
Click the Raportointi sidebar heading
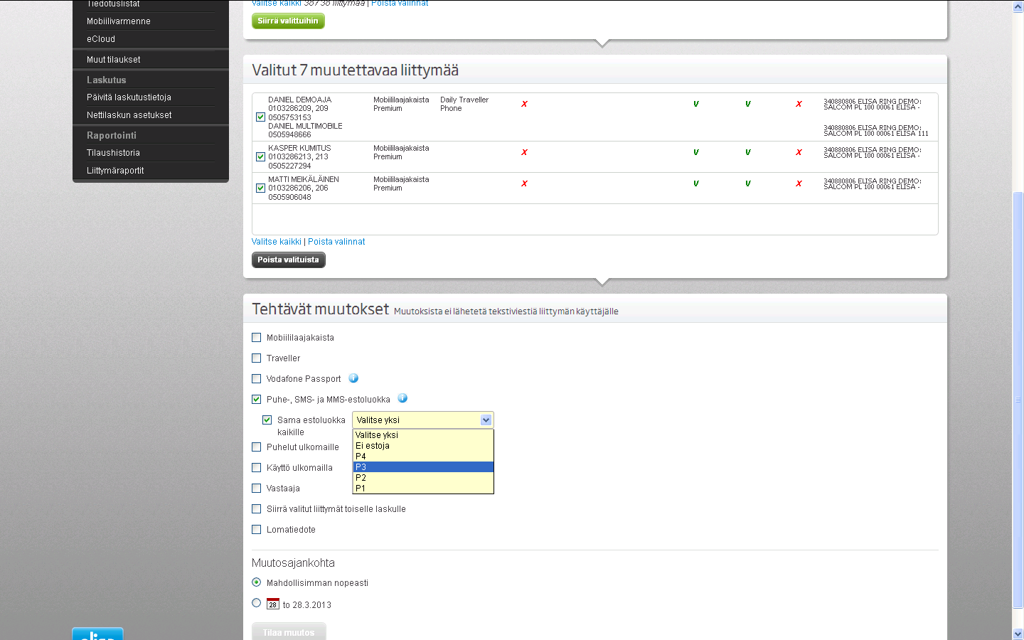click(112, 136)
